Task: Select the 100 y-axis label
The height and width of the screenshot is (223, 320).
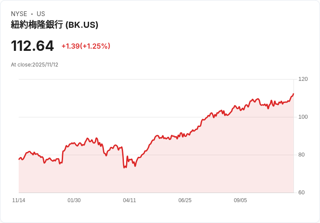Action: [x=303, y=117]
